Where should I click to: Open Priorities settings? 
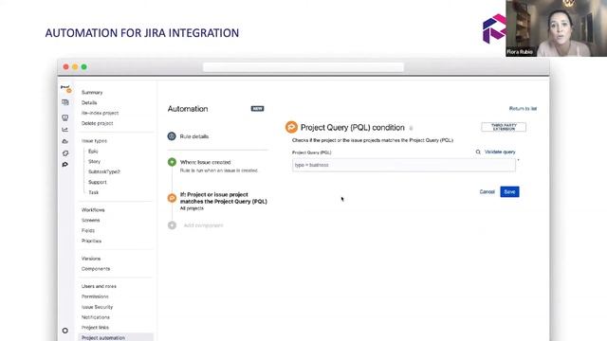coord(91,241)
